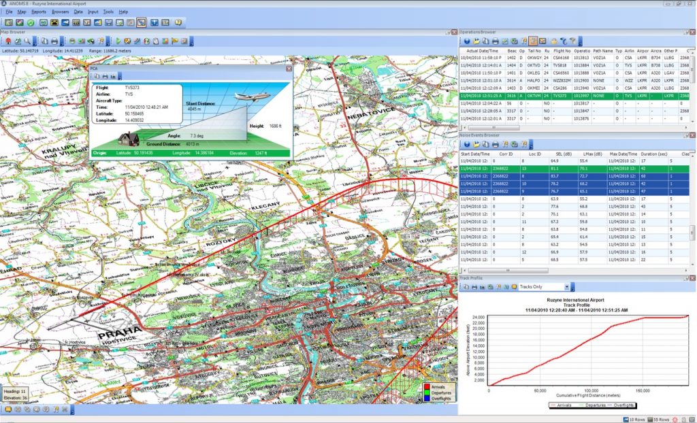
Task: Select the magnifier zoom tool in Map Browser
Action: (x=27, y=41)
